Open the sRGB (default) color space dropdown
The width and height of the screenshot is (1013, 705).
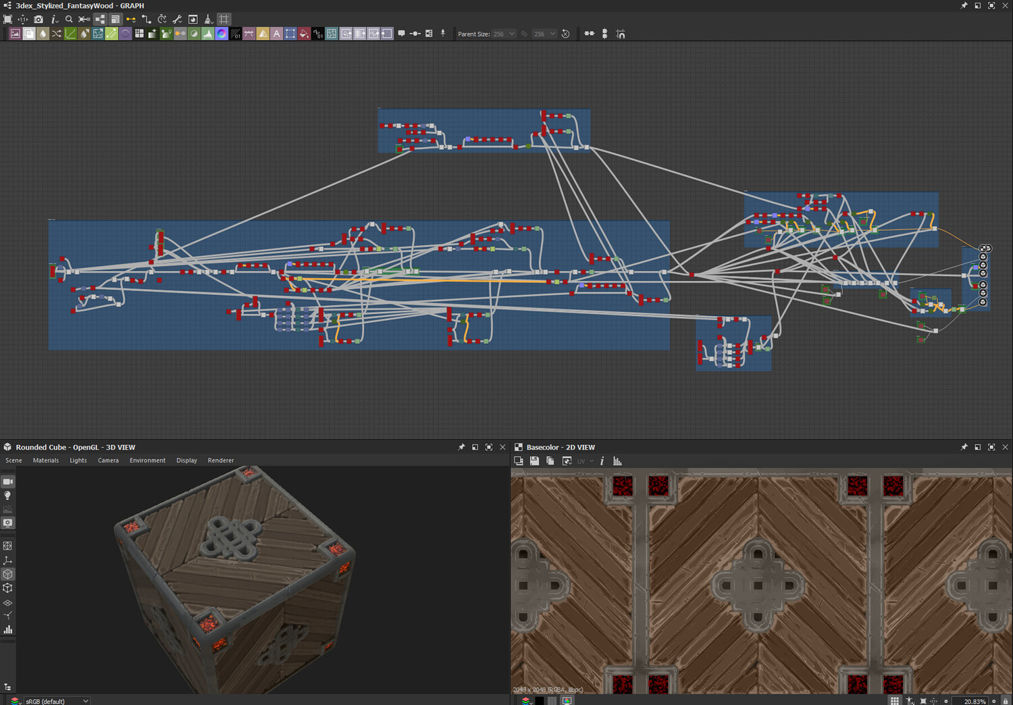click(57, 701)
